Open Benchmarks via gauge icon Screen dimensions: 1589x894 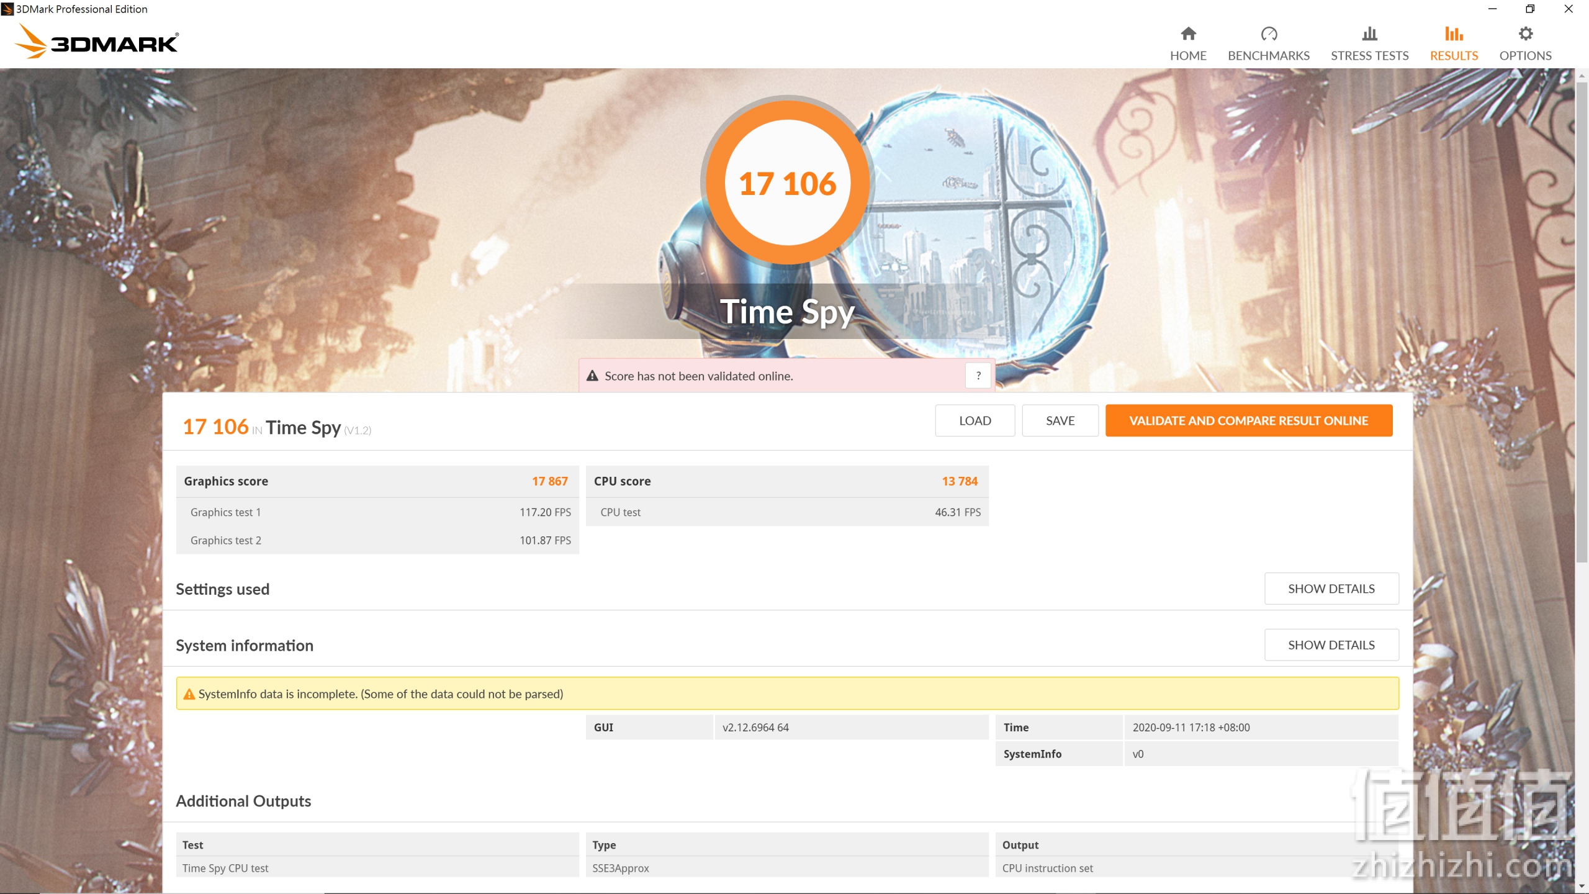click(1269, 34)
